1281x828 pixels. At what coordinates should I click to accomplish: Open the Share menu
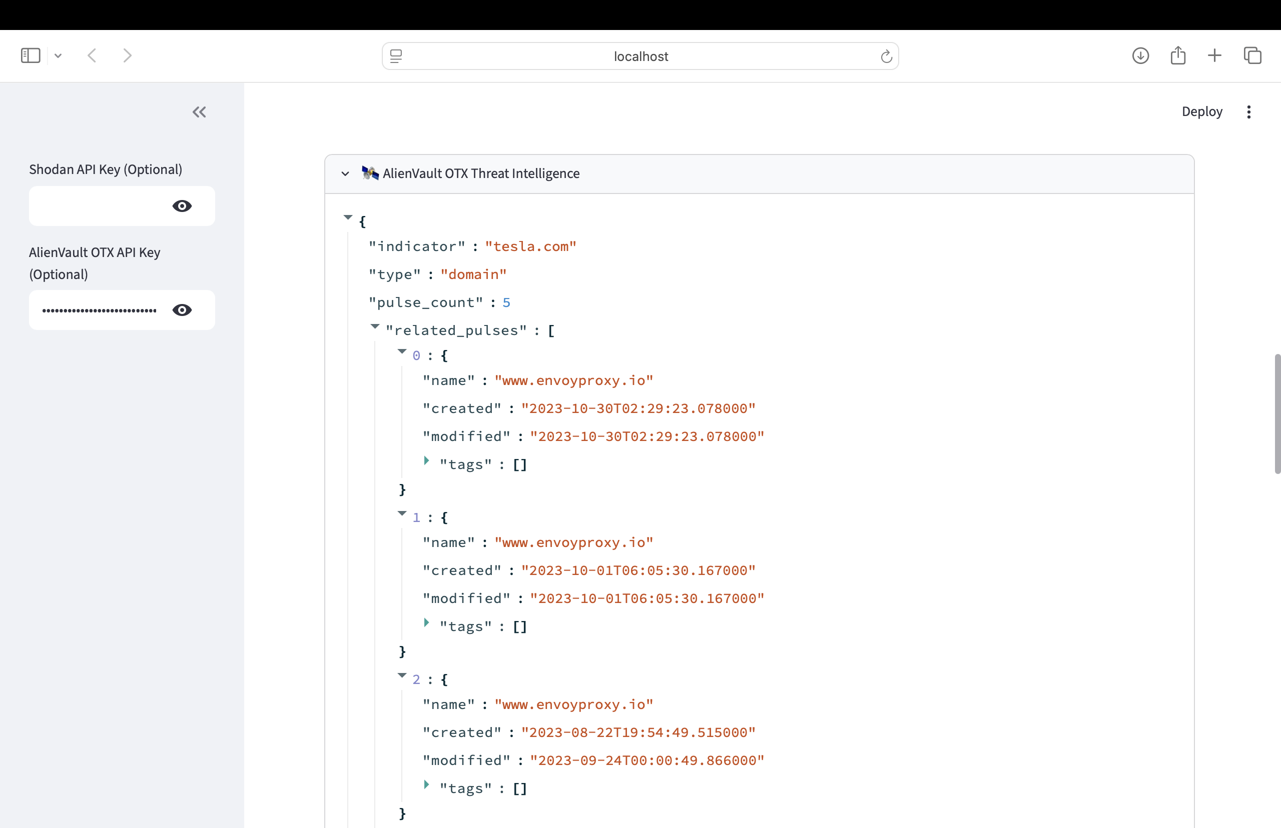point(1178,55)
